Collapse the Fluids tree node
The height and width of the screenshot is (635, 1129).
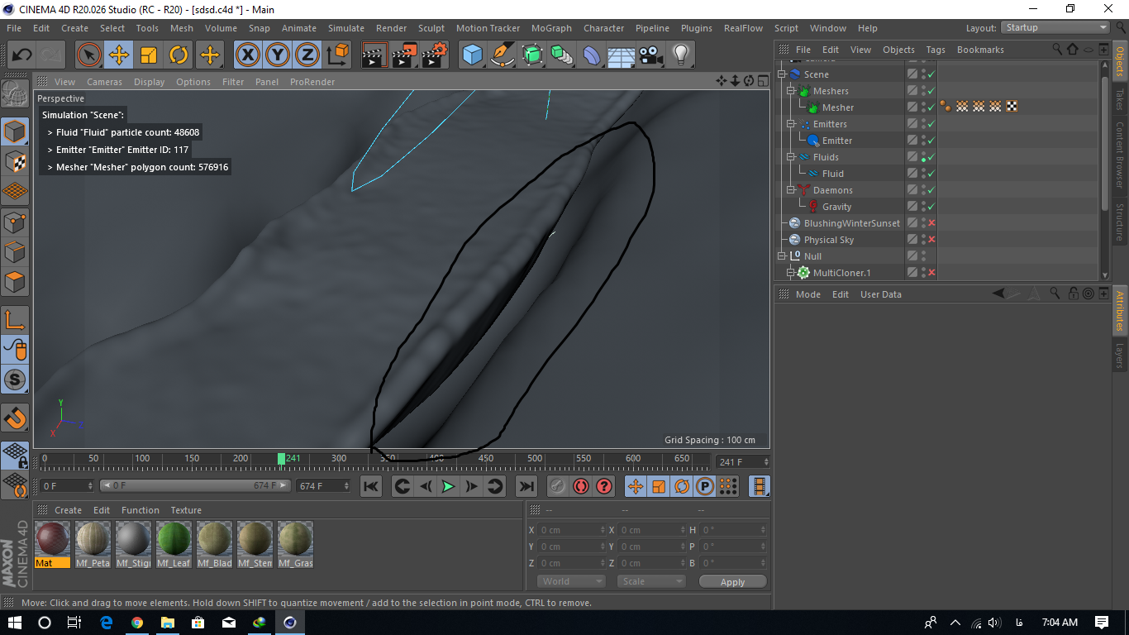point(791,157)
